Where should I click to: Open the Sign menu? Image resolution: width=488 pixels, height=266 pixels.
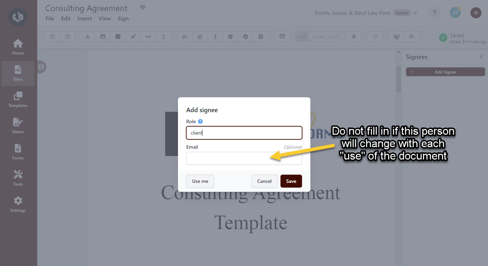pos(123,19)
